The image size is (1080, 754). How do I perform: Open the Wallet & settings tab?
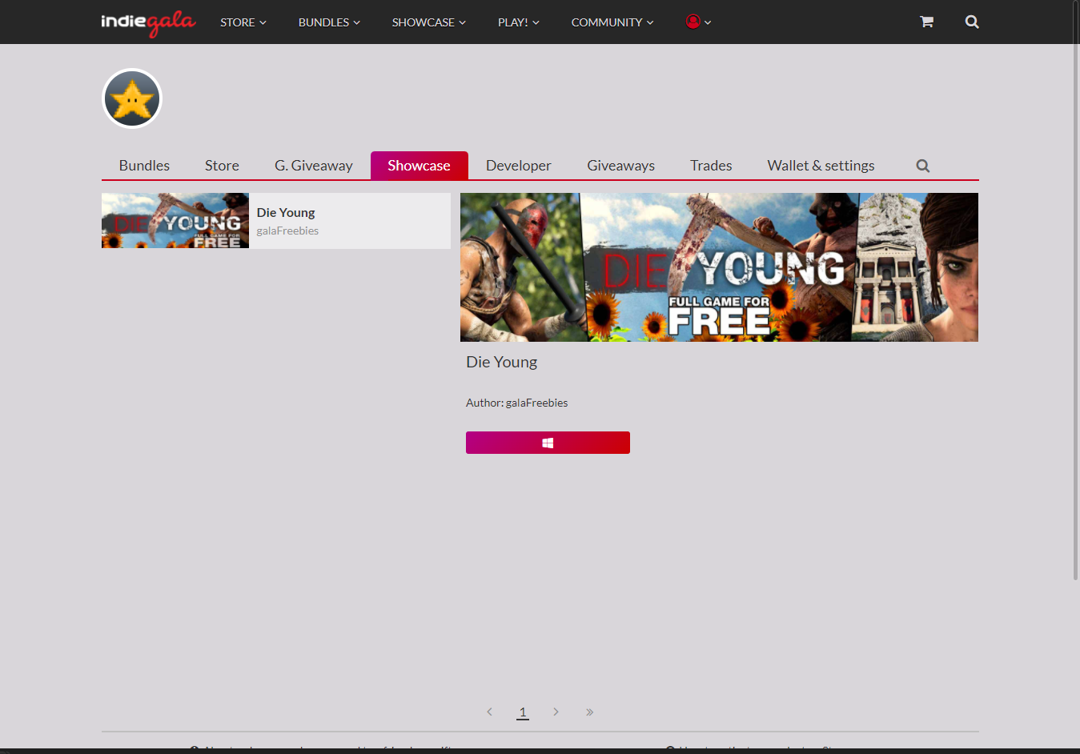point(821,166)
